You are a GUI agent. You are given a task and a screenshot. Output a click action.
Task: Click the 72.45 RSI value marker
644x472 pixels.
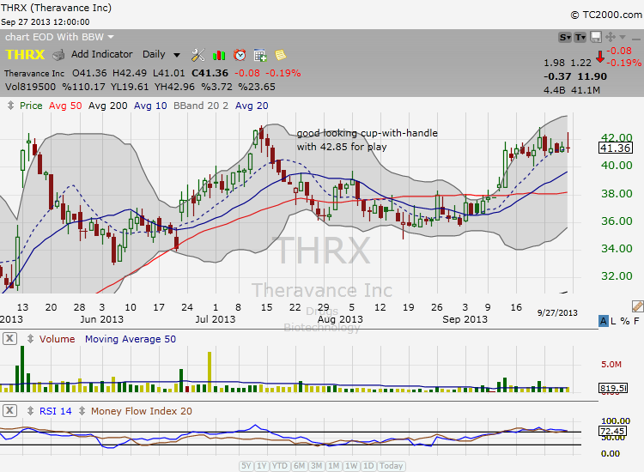pyautogui.click(x=612, y=431)
